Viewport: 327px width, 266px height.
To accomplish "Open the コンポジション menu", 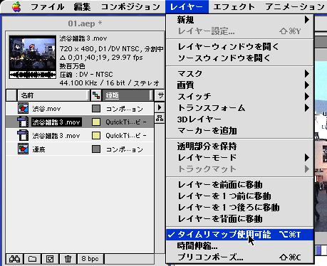I will click(130, 6).
